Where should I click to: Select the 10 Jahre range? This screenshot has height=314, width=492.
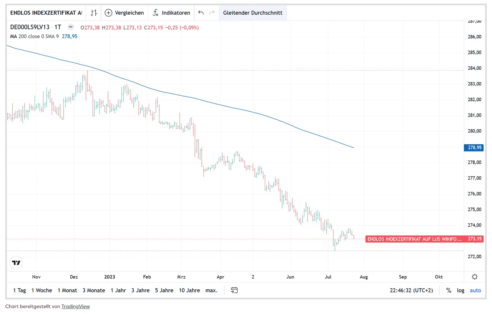[x=189, y=291]
